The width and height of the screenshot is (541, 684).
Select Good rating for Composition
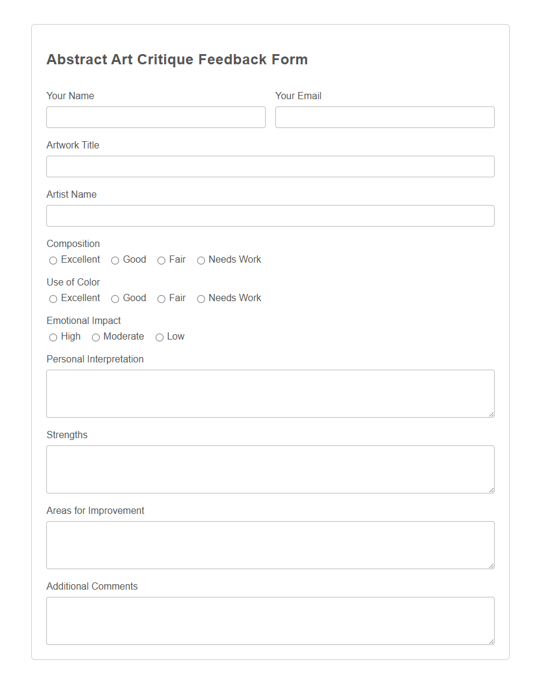pyautogui.click(x=115, y=260)
